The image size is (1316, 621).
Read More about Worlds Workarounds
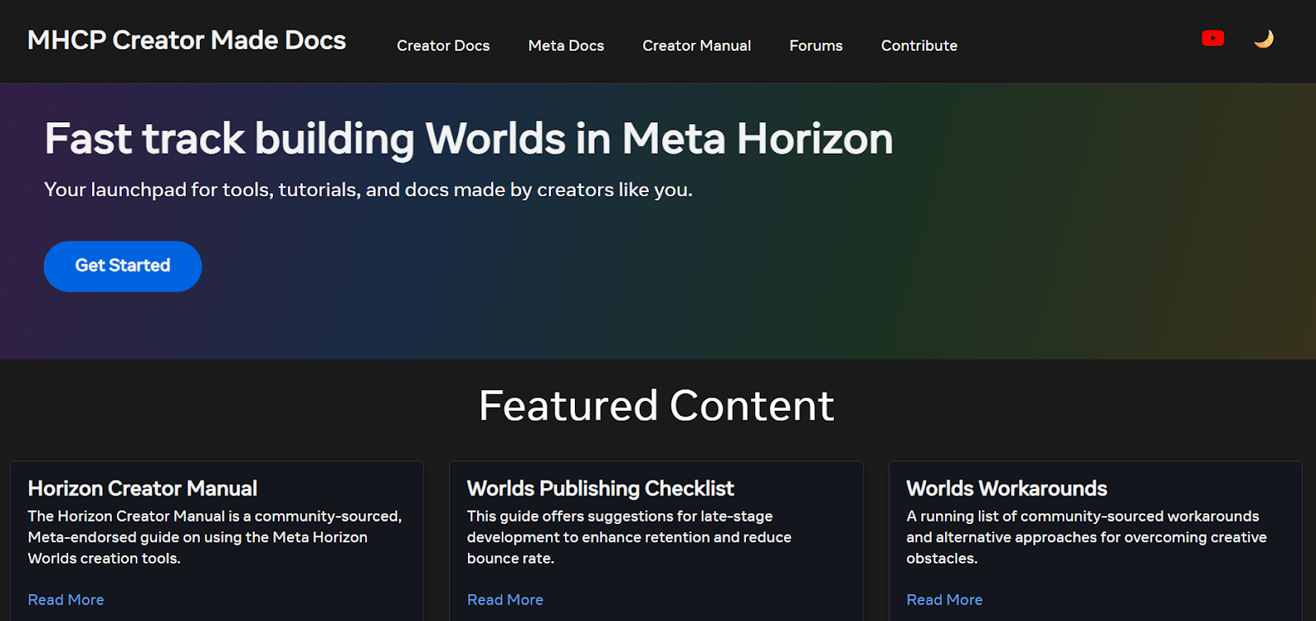click(944, 600)
